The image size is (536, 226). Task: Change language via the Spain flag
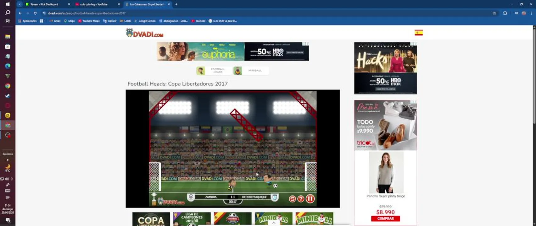tap(419, 33)
